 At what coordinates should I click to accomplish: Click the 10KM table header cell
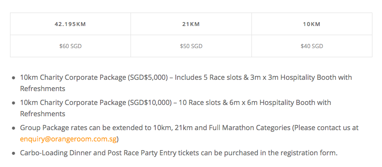(x=312, y=24)
